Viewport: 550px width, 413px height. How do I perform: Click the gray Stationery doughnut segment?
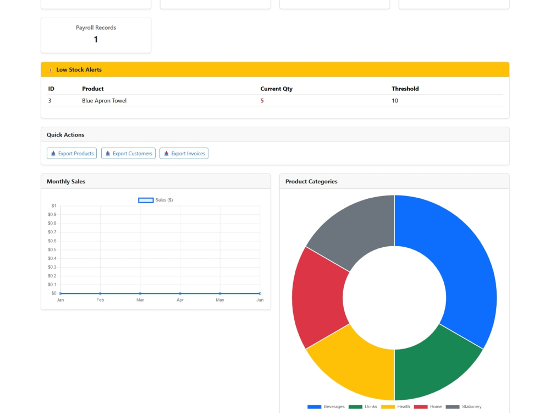click(356, 230)
